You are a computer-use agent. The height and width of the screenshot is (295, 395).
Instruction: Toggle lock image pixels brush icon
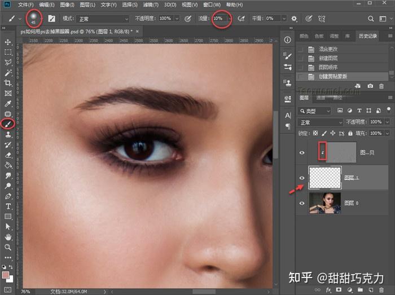click(x=324, y=133)
